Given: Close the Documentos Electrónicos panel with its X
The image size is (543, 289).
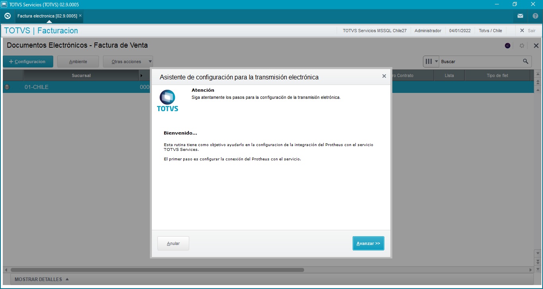Looking at the screenshot, I should pos(536,46).
